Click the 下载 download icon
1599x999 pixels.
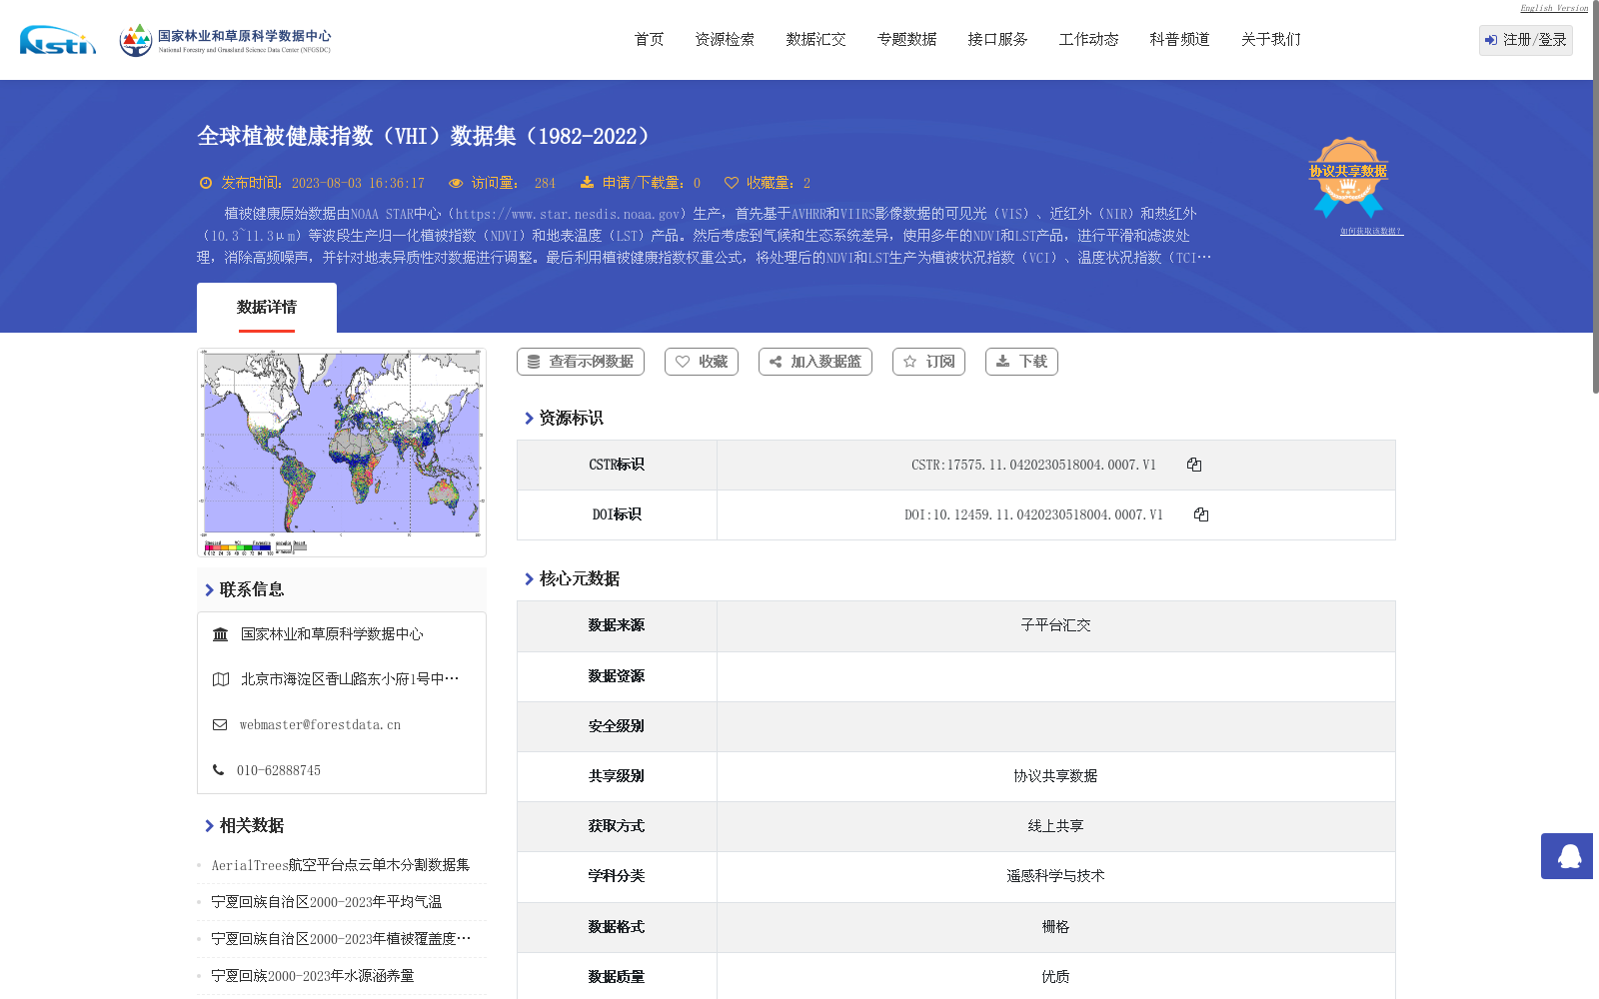[x=1003, y=362]
